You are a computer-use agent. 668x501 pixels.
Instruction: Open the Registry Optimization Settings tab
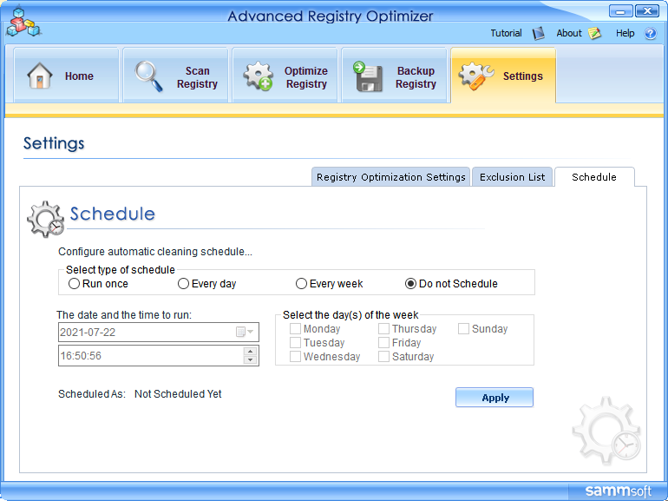[x=390, y=177]
